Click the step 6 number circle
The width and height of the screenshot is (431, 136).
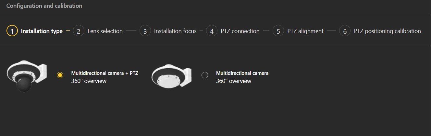click(x=345, y=31)
